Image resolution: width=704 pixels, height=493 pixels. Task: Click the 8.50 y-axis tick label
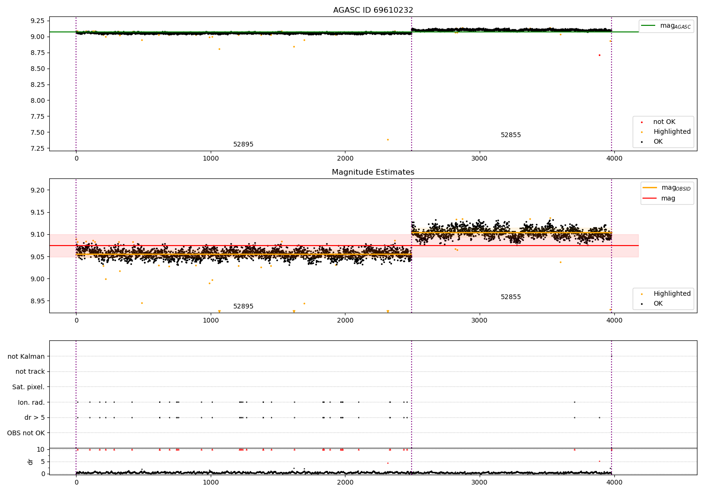pyautogui.click(x=37, y=69)
